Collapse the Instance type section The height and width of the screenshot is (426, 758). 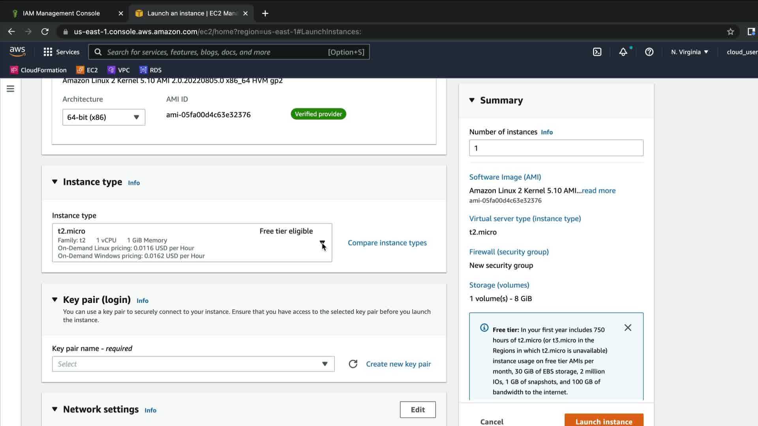tap(55, 182)
